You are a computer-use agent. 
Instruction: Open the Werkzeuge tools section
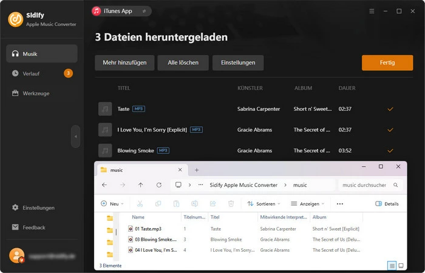click(x=42, y=93)
